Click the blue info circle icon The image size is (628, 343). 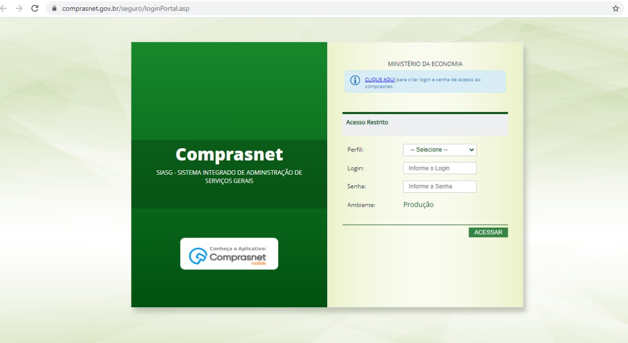pyautogui.click(x=355, y=80)
